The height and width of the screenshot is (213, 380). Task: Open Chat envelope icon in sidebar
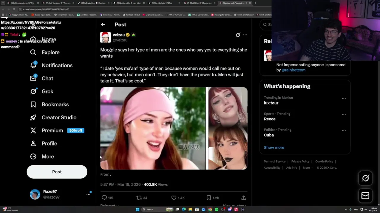[33, 78]
